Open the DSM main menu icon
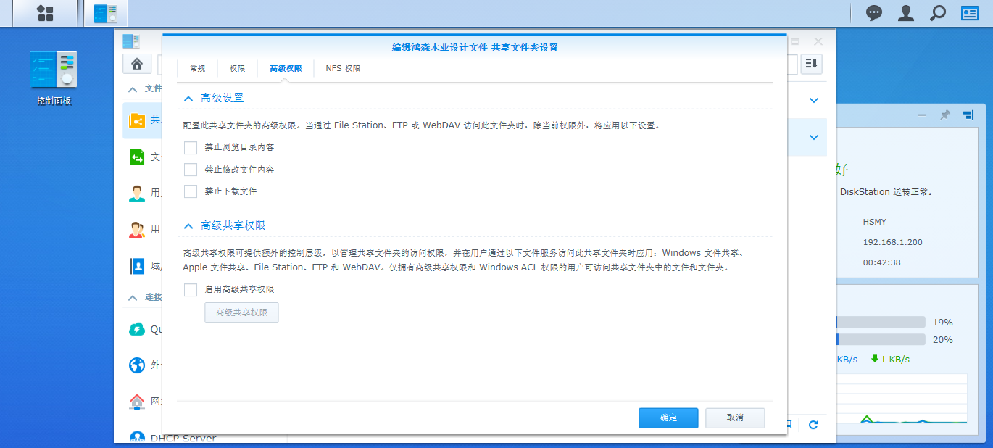 45,13
